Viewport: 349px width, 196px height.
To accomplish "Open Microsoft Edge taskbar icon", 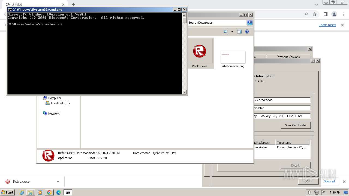I will (x=58, y=192).
